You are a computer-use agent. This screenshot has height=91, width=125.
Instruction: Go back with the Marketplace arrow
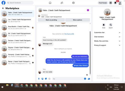click(x=3, y=8)
